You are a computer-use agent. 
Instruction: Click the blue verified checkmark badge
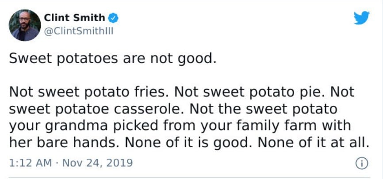(x=113, y=18)
